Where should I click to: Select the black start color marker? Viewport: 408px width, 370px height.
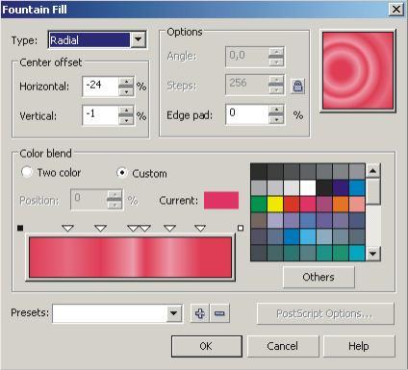(20, 228)
